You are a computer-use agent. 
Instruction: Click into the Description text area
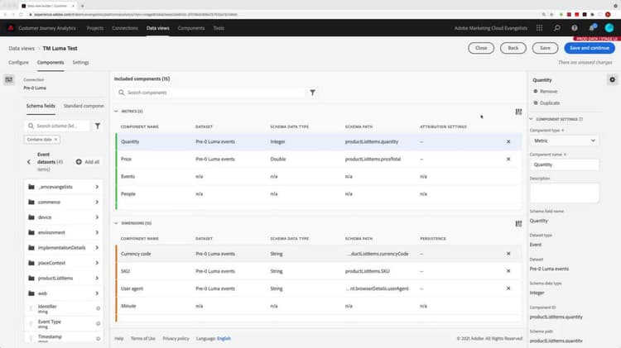[x=564, y=193]
